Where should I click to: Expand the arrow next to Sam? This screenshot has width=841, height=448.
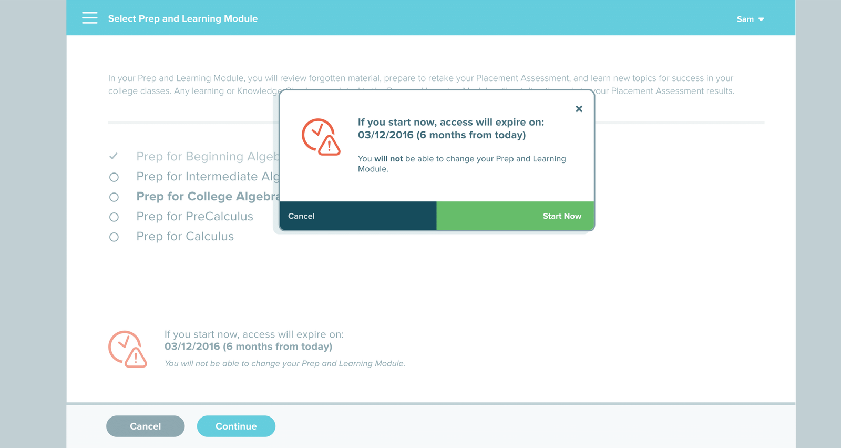click(x=761, y=19)
